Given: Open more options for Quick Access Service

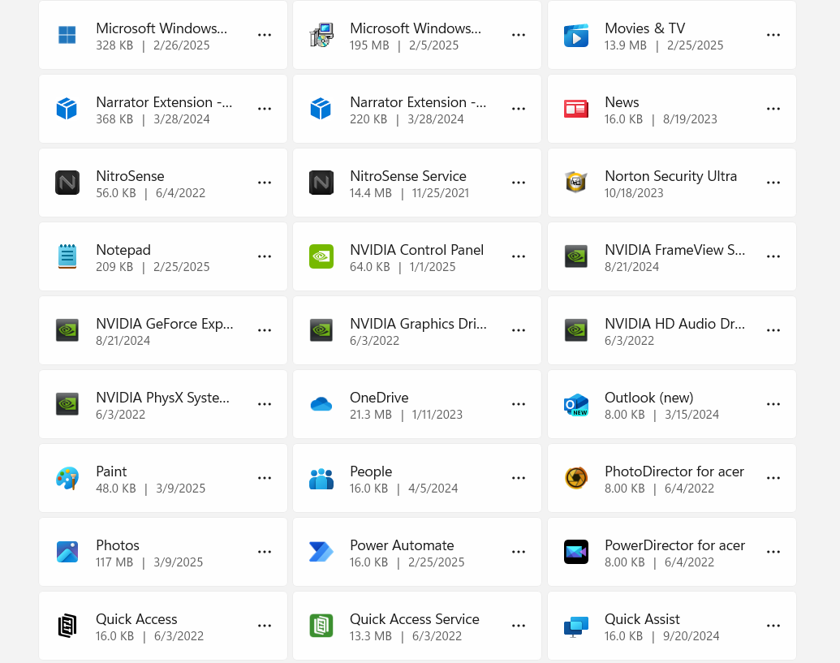Looking at the screenshot, I should click(518, 626).
